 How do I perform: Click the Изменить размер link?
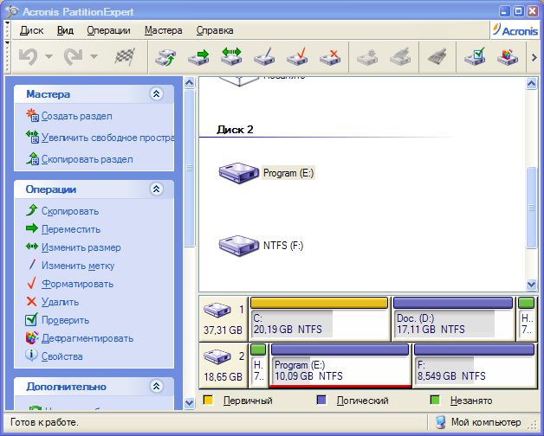(x=81, y=247)
